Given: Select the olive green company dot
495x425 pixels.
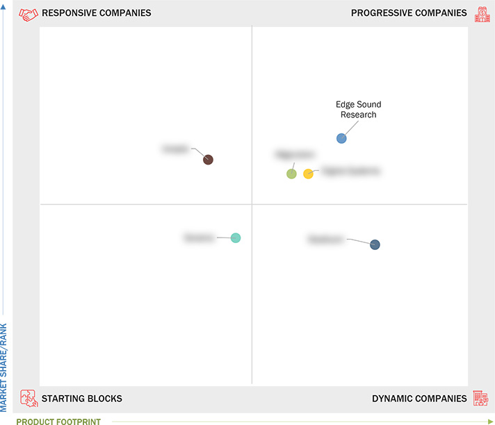Looking at the screenshot, I should tap(291, 174).
